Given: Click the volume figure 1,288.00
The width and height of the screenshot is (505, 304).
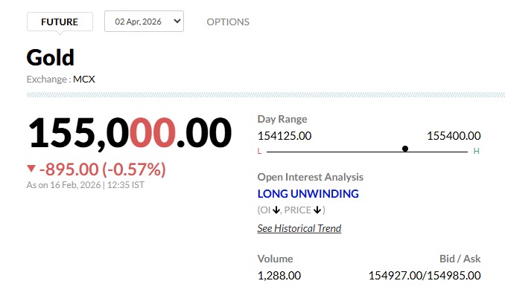Looking at the screenshot, I should [279, 275].
